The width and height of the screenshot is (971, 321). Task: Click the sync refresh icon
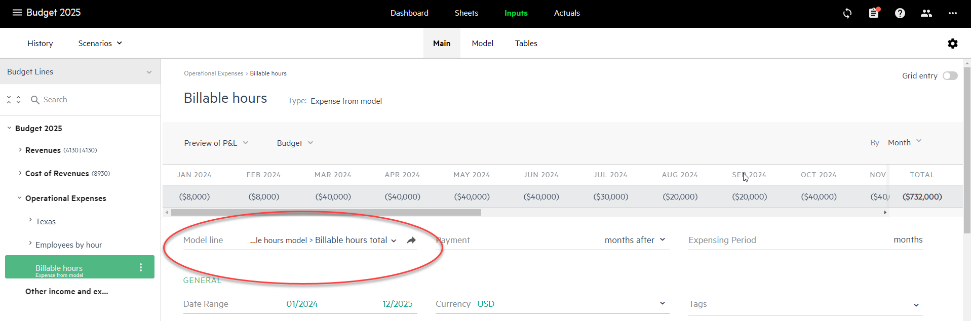pyautogui.click(x=847, y=13)
